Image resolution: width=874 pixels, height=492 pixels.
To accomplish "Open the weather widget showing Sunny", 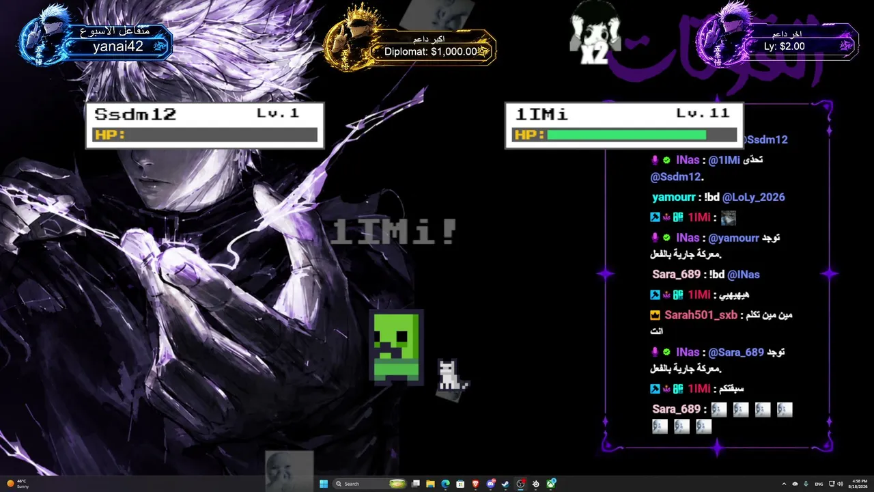I will coord(19,484).
